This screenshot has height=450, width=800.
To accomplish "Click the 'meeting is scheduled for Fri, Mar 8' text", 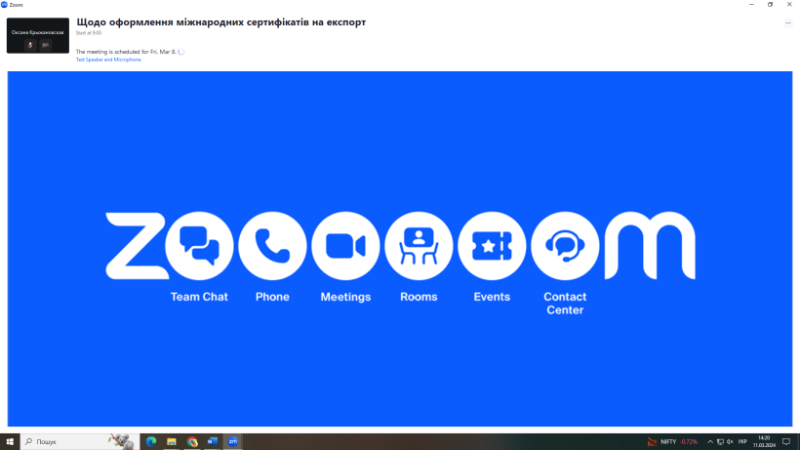I will coord(126,52).
